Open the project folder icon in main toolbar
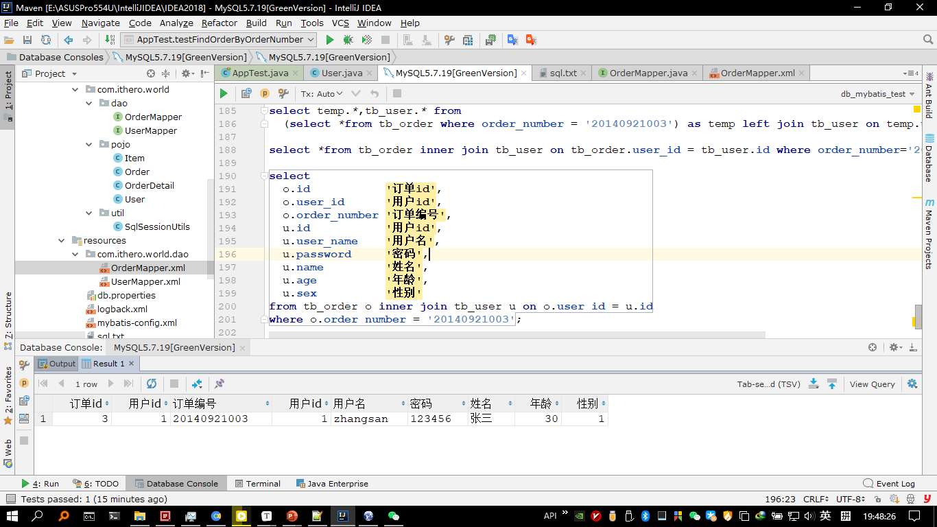937x527 pixels. [x=9, y=40]
